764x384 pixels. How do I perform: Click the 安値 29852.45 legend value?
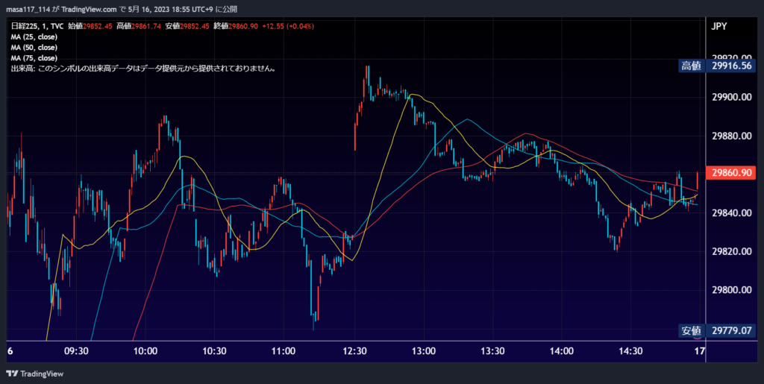(187, 26)
